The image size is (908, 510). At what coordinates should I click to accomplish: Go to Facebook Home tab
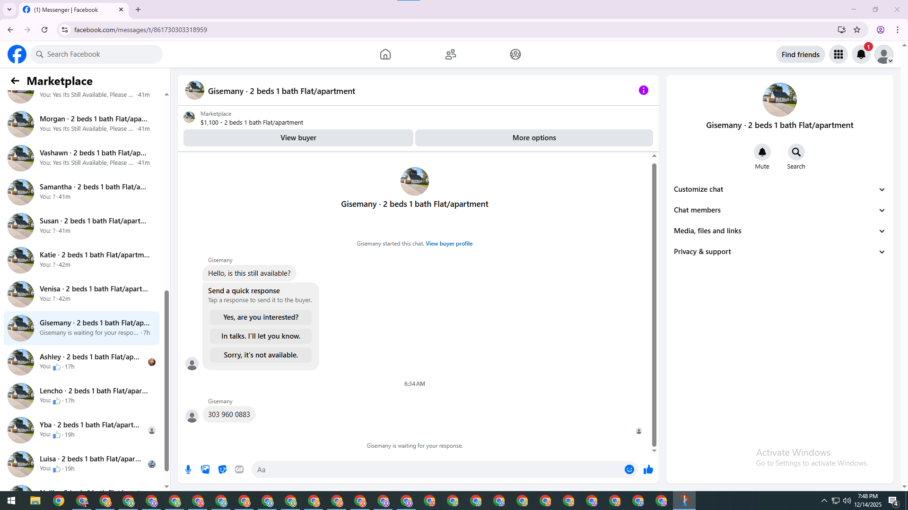385,54
